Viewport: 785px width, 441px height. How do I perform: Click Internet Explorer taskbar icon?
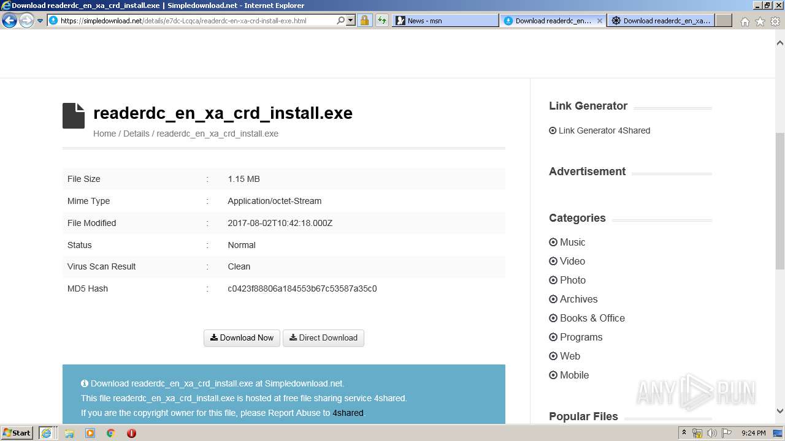click(46, 433)
